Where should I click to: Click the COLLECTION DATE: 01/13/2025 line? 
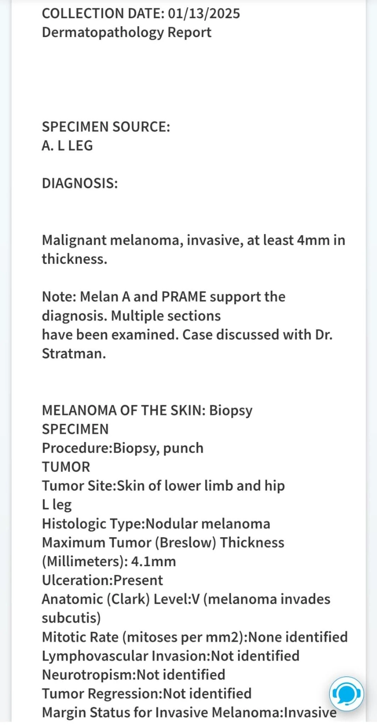click(141, 13)
